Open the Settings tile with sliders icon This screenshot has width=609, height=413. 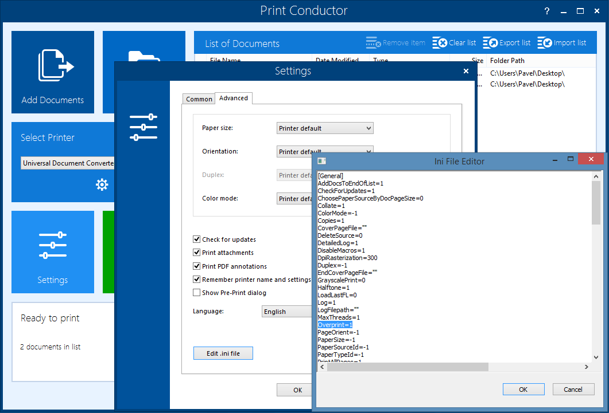(x=53, y=246)
